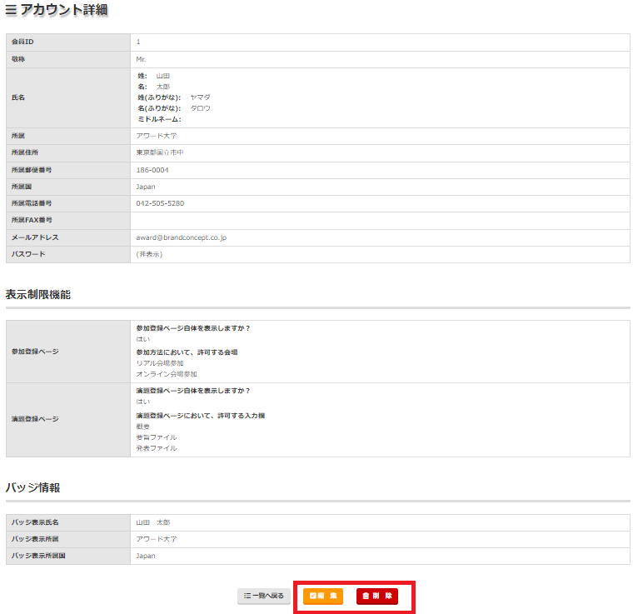Click the パスワード (非表示) value
This screenshot has height=614, width=638.
click(x=149, y=254)
